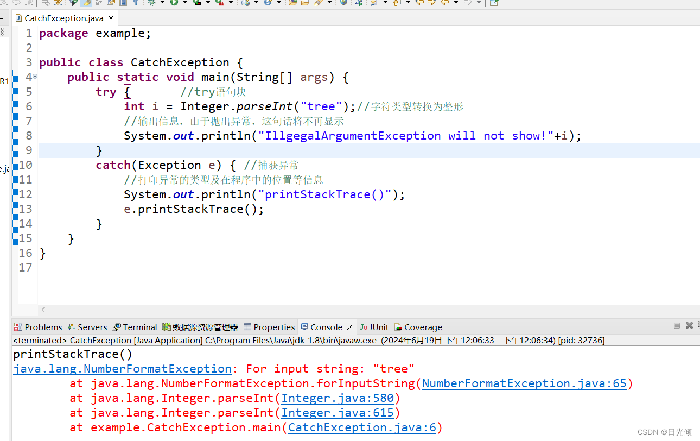
Task: Click editor horizontal scrollbar left arrow
Action: click(x=43, y=310)
